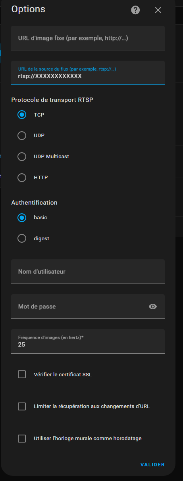Click the Options dialog title
The width and height of the screenshot is (183, 481).
[x=28, y=9]
